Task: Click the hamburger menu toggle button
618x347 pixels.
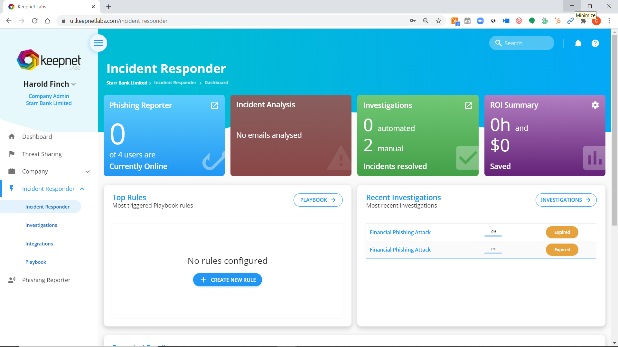Action: coord(98,43)
